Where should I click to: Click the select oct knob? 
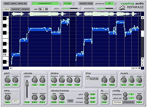pyautogui.click(x=125, y=98)
